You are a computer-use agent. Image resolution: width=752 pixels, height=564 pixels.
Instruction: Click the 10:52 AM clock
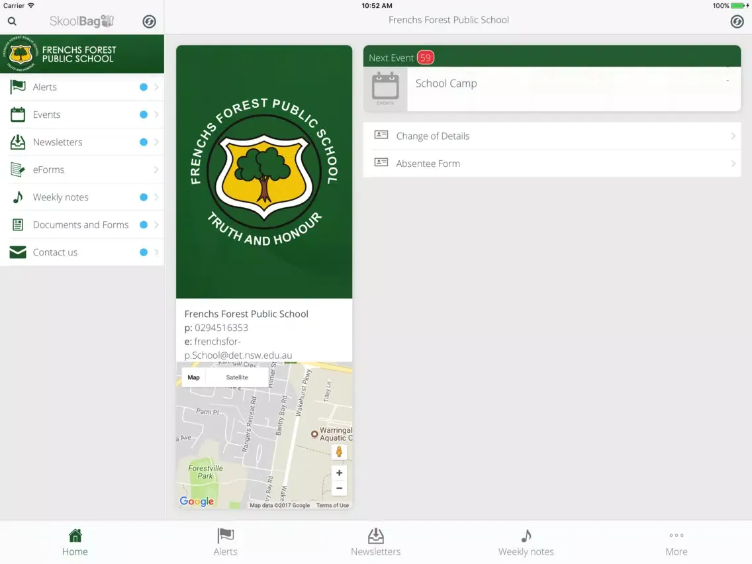377,6
